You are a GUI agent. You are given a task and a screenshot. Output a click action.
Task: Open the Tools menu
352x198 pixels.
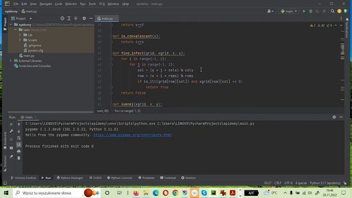(92, 4)
